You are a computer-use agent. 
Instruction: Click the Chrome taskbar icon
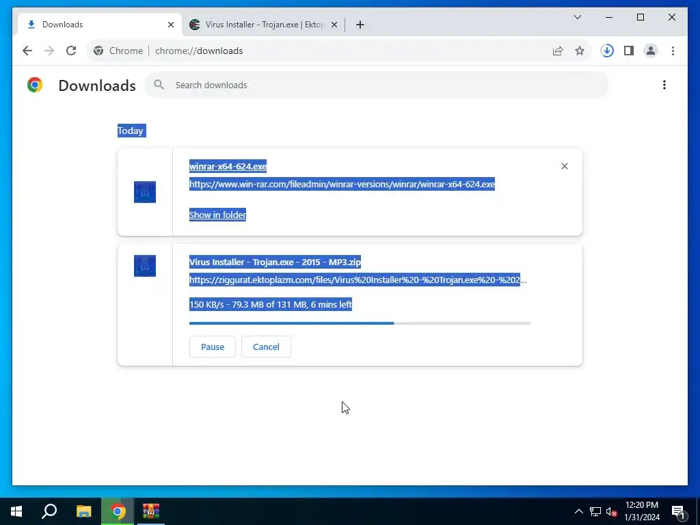click(x=118, y=511)
